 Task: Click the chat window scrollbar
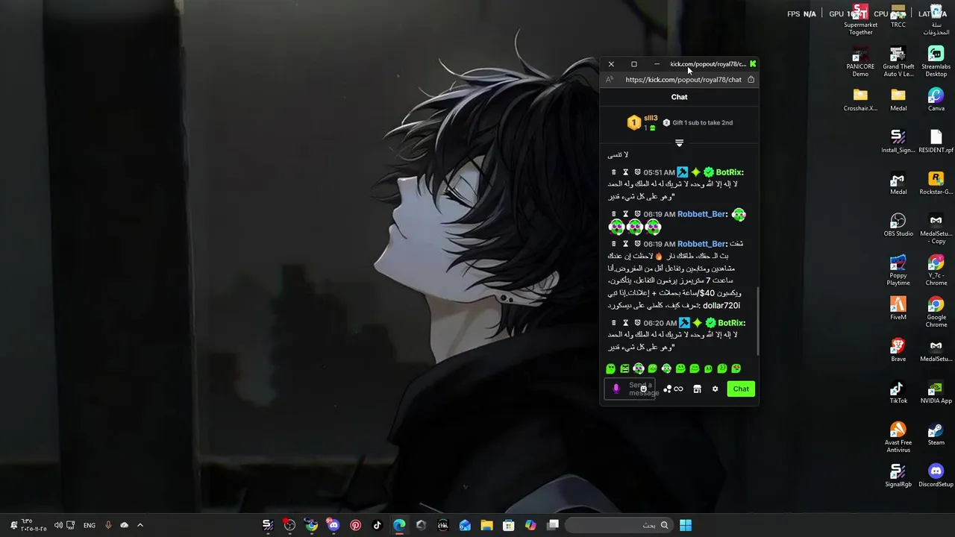point(757,321)
